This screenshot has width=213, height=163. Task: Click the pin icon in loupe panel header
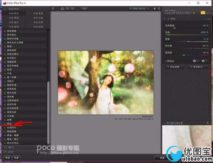(x=208, y=123)
